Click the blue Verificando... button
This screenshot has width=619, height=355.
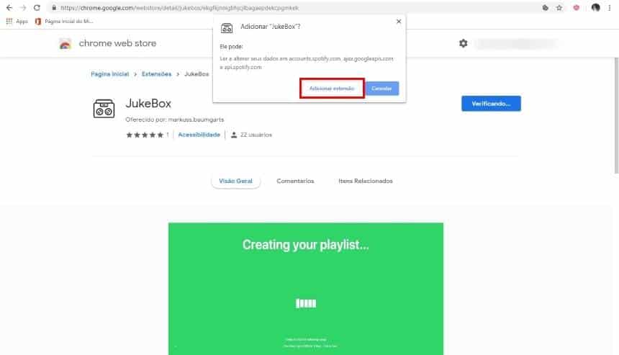(x=491, y=104)
